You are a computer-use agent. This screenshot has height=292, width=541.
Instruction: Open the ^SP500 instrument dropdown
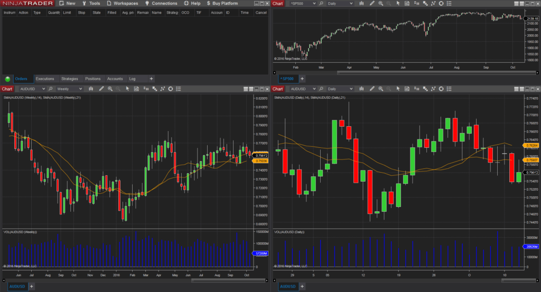pos(303,4)
